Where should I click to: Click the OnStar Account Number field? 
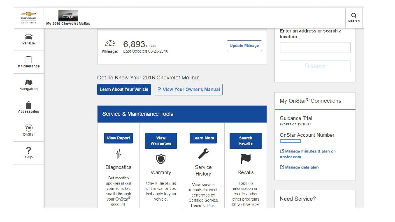[x=290, y=141]
